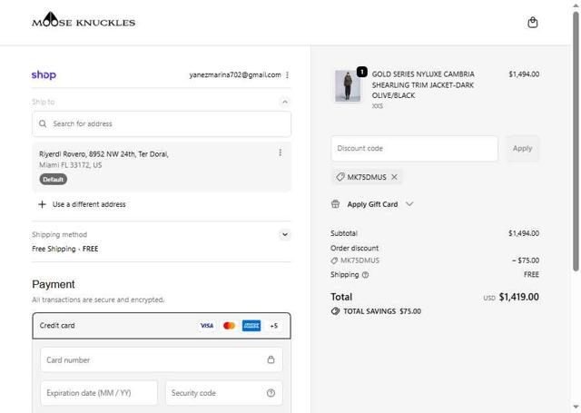Click the Expiration date field
The width and height of the screenshot is (581, 413).
pyautogui.click(x=99, y=393)
